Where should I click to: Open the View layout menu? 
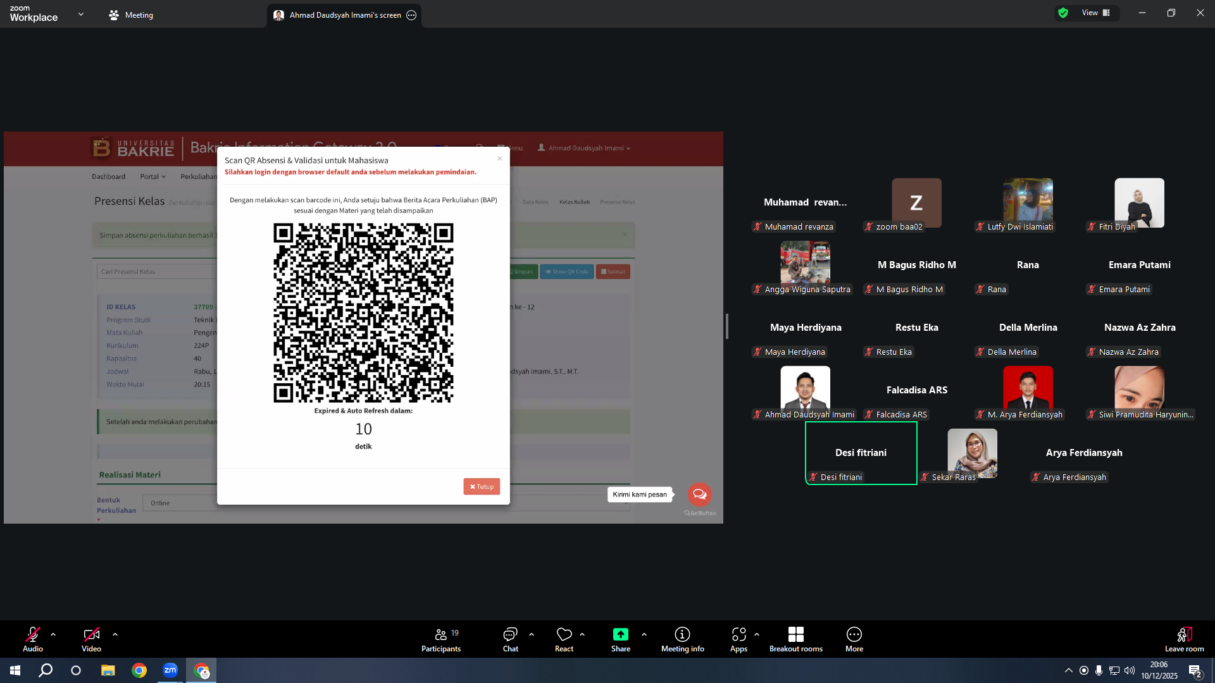click(1096, 13)
